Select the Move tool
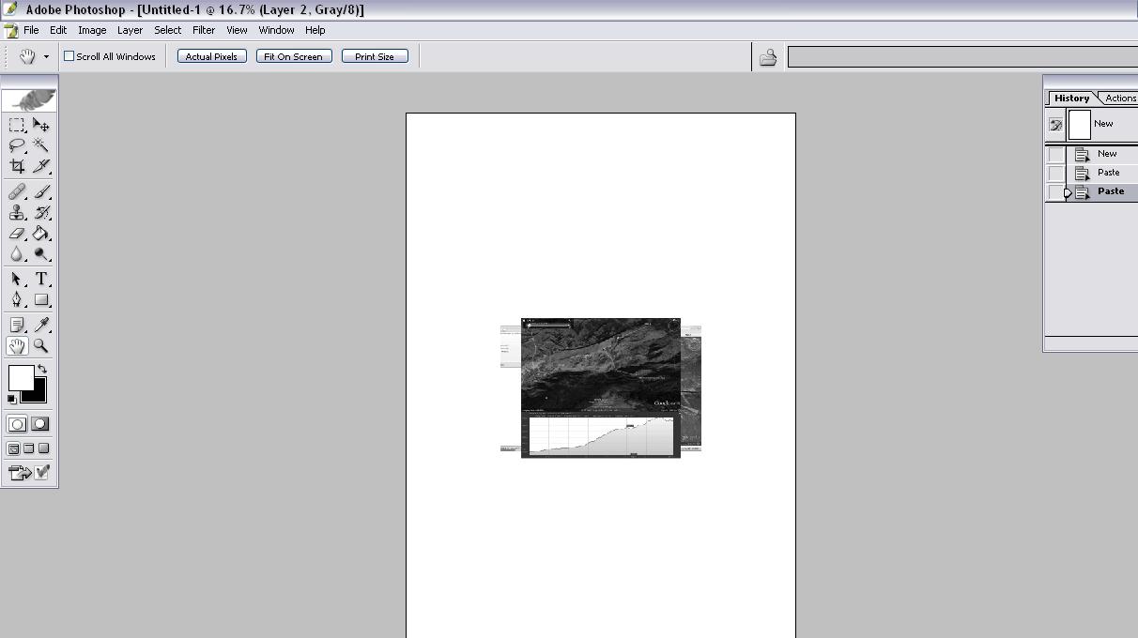 [x=41, y=125]
